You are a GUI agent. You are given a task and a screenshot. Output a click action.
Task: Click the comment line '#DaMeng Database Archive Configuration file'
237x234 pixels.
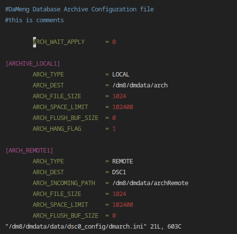tap(79, 9)
